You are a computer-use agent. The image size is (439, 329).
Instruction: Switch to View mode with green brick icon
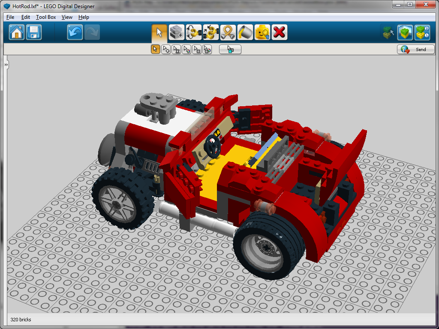tap(405, 32)
